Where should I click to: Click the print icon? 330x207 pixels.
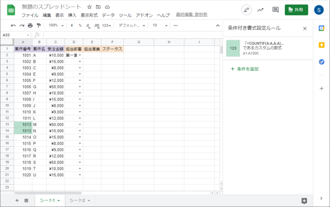[x=30, y=26]
